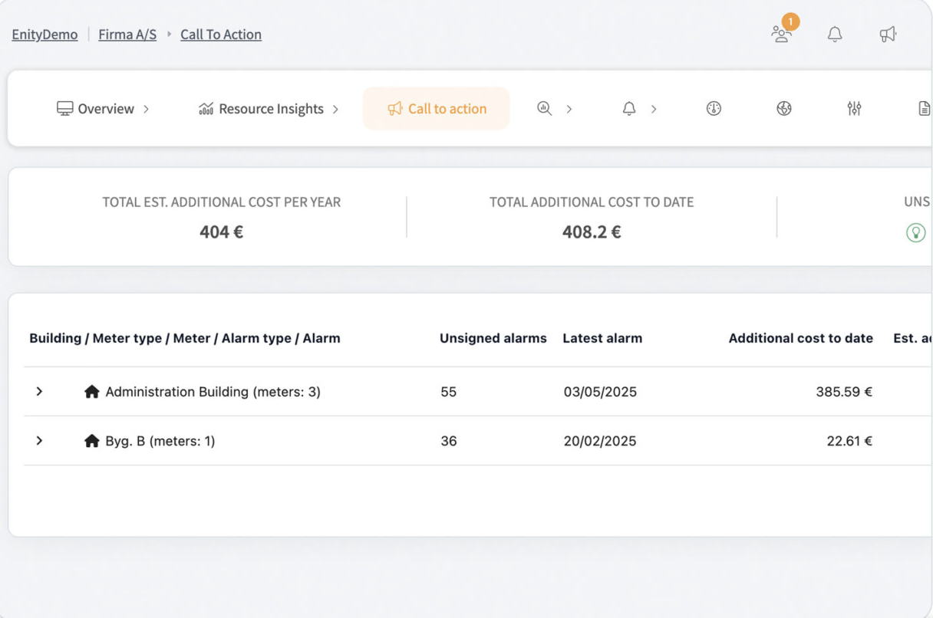
Task: Click the green lightbulb icon on the unsigned card
Action: 915,232
